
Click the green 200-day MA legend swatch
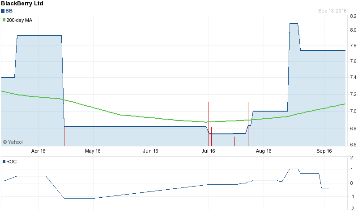click(x=4, y=20)
